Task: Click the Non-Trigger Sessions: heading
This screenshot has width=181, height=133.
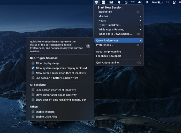Action: pyautogui.click(x=44, y=58)
